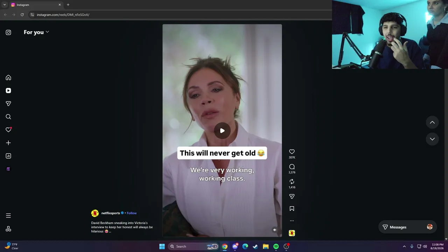
Task: Open Discord from the taskbar
Action: 235,246
